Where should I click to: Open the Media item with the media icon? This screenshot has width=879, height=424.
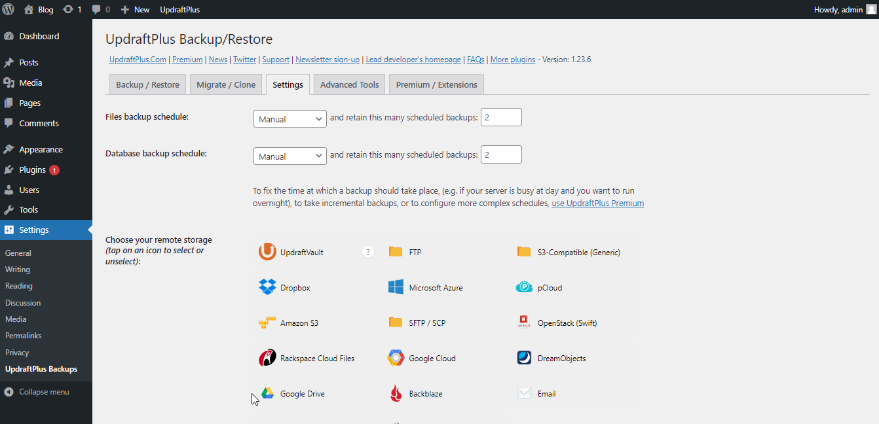click(46, 83)
